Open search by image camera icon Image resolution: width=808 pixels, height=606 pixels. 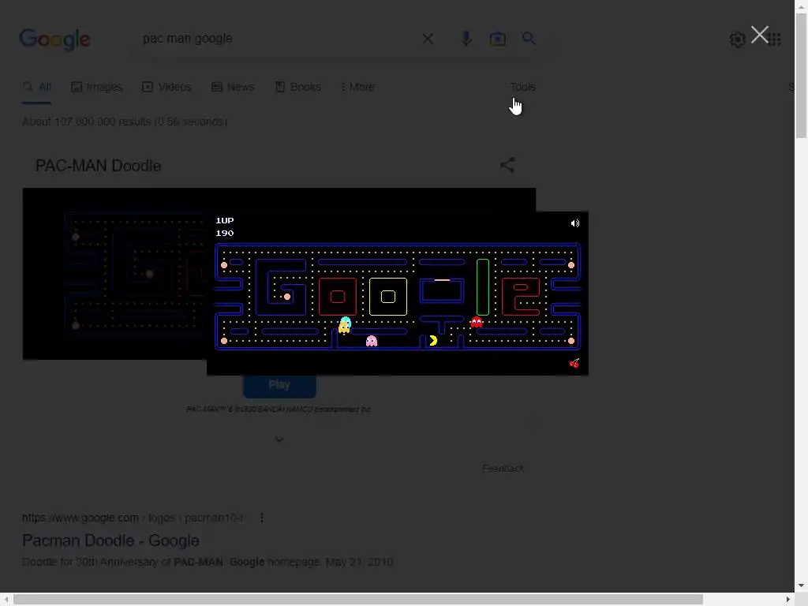click(x=498, y=39)
